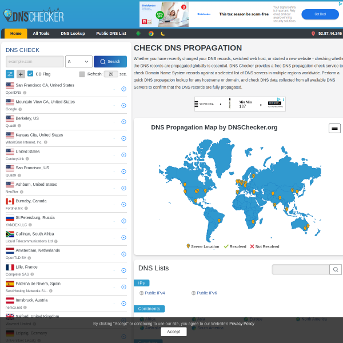Click the map hamburger menu icon
The width and height of the screenshot is (343, 343).
[x=334, y=128]
